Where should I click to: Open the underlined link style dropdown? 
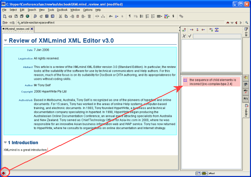coord(116,16)
